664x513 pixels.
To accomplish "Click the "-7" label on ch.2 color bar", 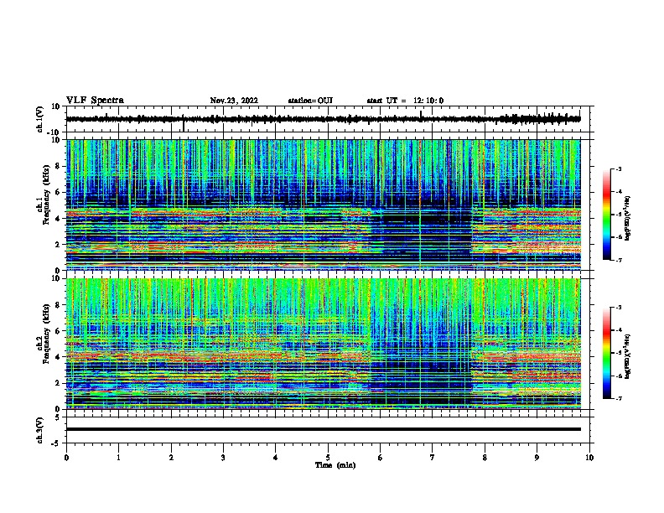I will 618,399.
